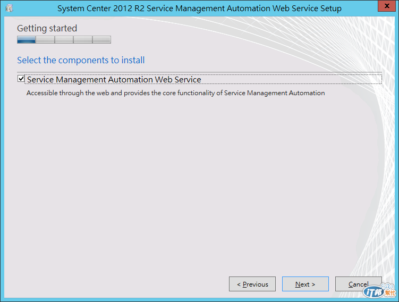Click the 'Select the components to install' heading
Viewport: 399px width, 302px height.
point(81,60)
